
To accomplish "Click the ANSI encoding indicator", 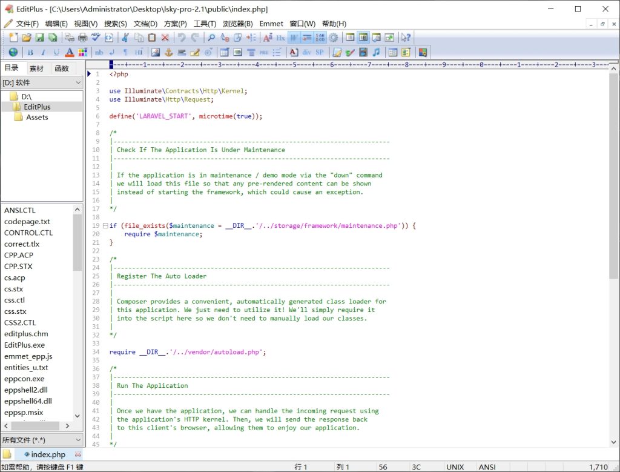I will coord(487,467).
